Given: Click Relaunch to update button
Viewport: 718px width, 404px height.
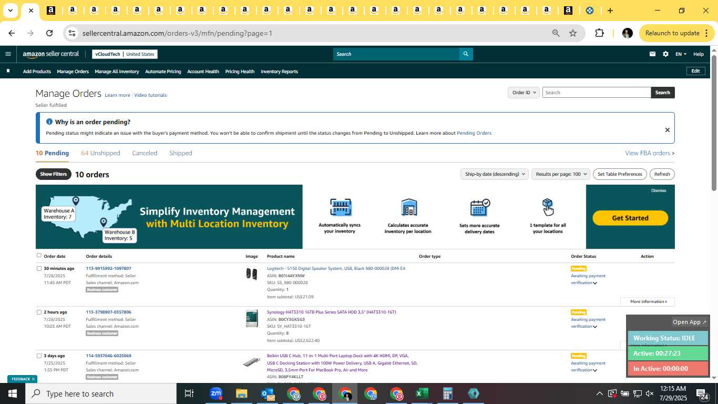Looking at the screenshot, I should coord(677,33).
